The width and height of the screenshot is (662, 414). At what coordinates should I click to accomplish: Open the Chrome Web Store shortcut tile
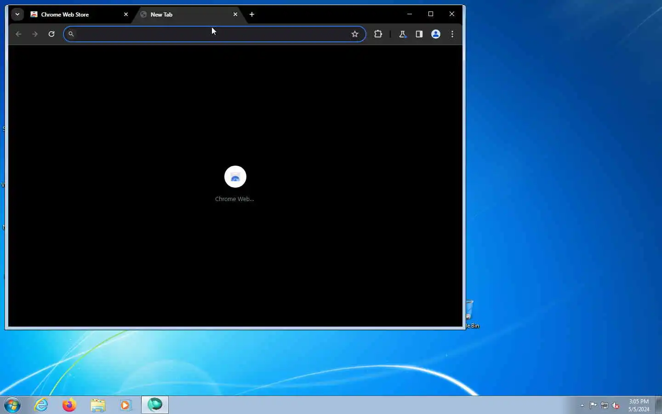(235, 177)
